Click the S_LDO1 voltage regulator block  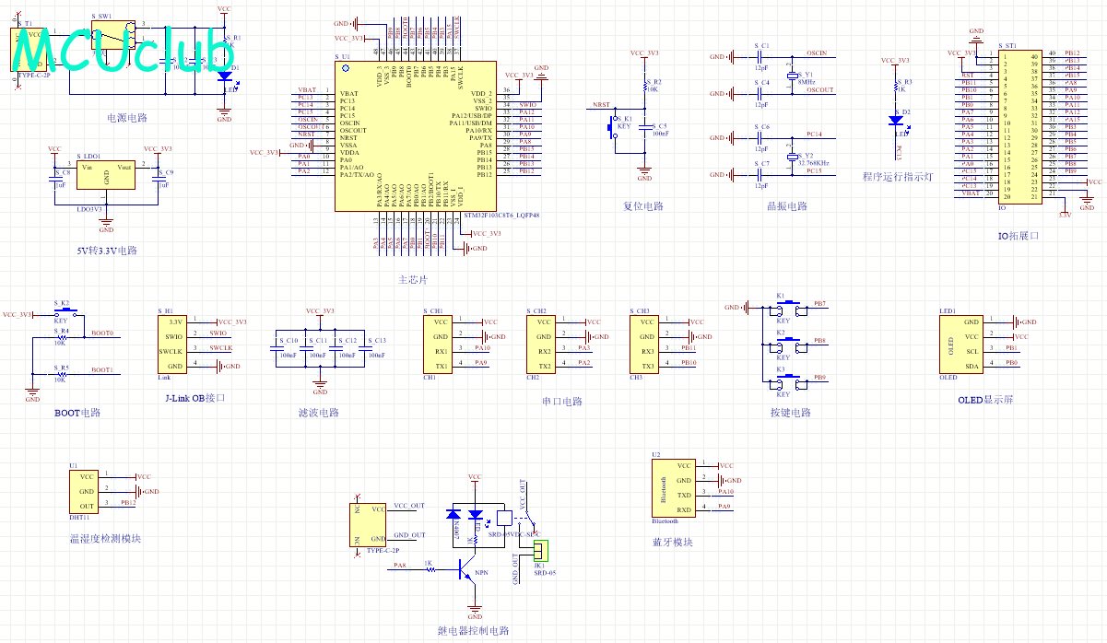tap(106, 175)
